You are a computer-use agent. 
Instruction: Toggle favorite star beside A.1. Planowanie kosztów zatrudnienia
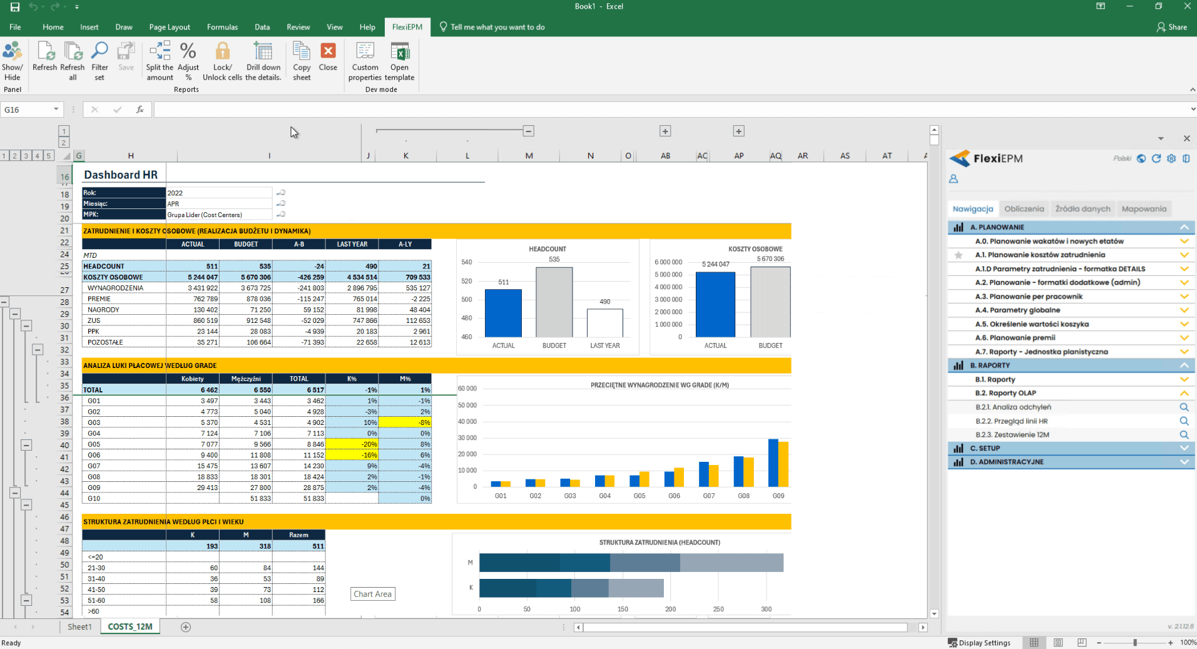pos(958,255)
